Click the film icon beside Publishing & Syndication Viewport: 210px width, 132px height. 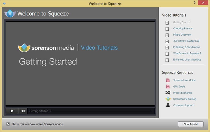tap(167, 48)
